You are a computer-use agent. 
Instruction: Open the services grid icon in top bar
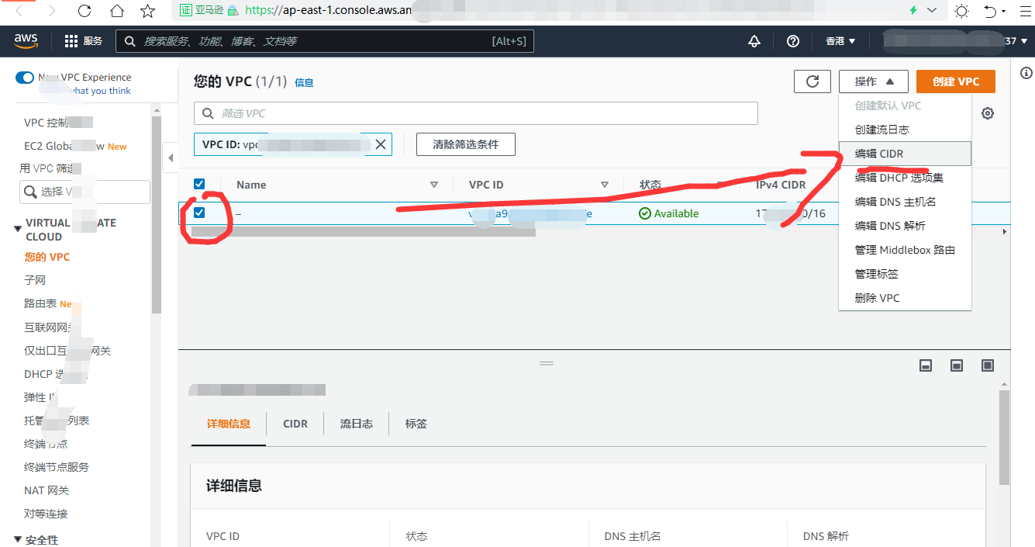pyautogui.click(x=70, y=40)
